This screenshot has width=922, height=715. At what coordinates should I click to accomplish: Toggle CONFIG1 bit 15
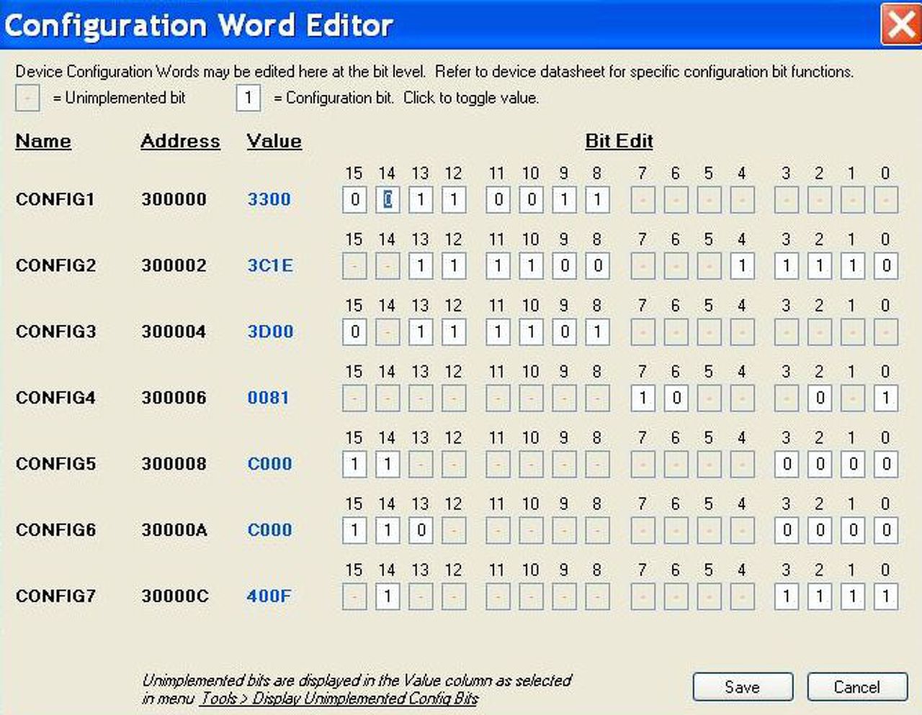(x=354, y=199)
